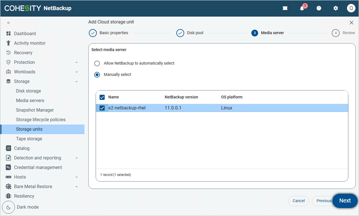The width and height of the screenshot is (359, 216).
Task: Open Media servers in the sidebar
Action: [30, 100]
